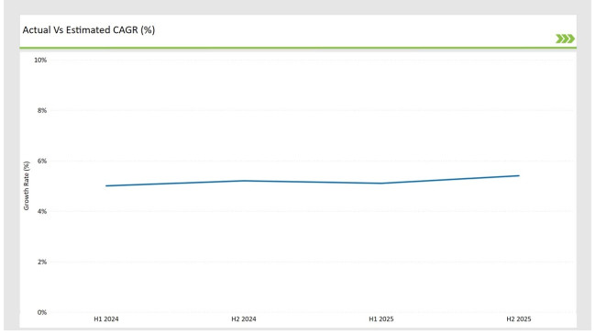Viewport: 596px width, 335px height.
Task: Click the Growth Rate (%) axis title
Action: point(27,185)
